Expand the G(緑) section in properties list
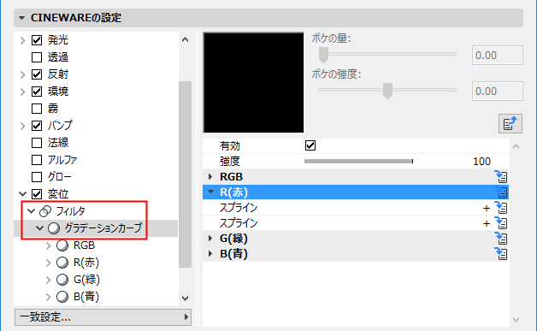Screen dimensions: 537x331 pos(210,239)
